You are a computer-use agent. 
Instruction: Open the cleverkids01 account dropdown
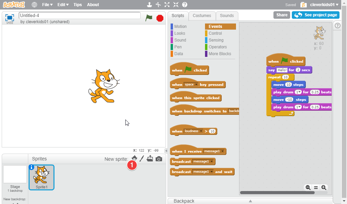pos(324,5)
